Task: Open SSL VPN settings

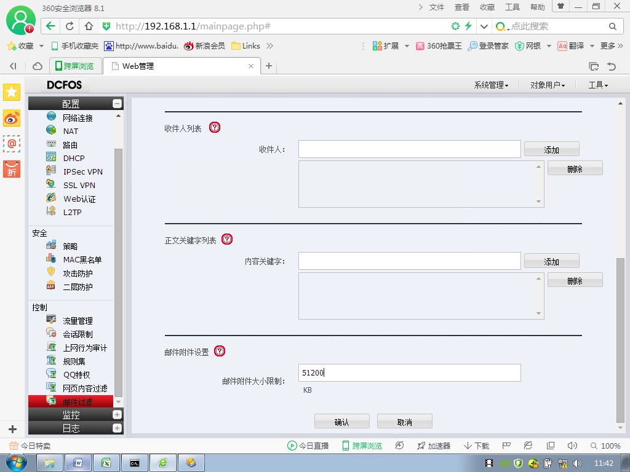Action: [x=79, y=186]
